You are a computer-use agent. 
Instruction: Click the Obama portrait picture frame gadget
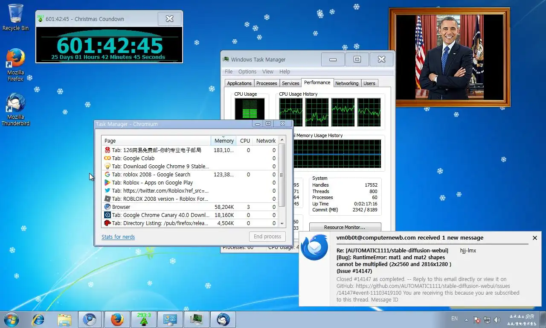(x=449, y=57)
